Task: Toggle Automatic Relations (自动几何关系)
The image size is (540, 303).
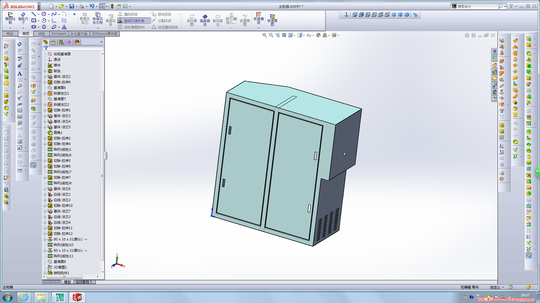Action: (134, 21)
